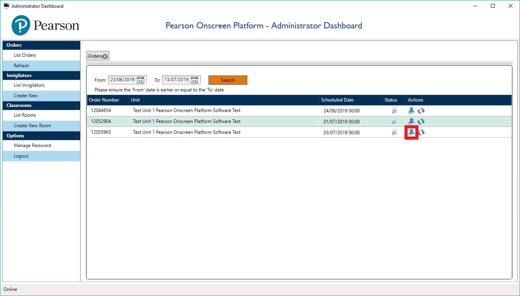Click Logout in the Options section

[x=21, y=156]
